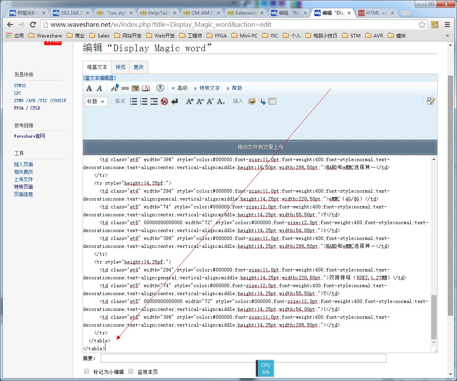Screen dimensions: 457x381
Task: Open the FPGA / CPLD sidebar link
Action: [27, 108]
